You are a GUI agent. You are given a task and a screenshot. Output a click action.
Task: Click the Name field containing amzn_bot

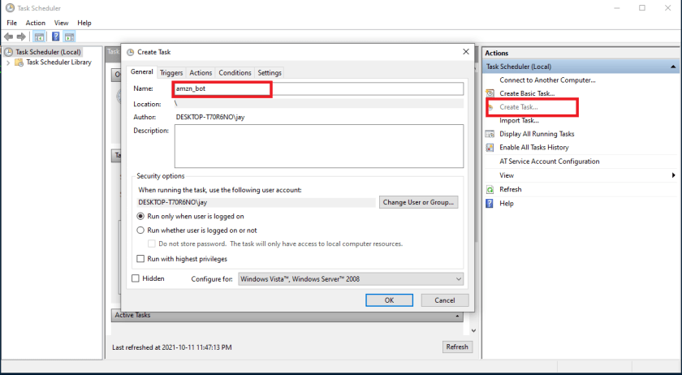click(319, 88)
